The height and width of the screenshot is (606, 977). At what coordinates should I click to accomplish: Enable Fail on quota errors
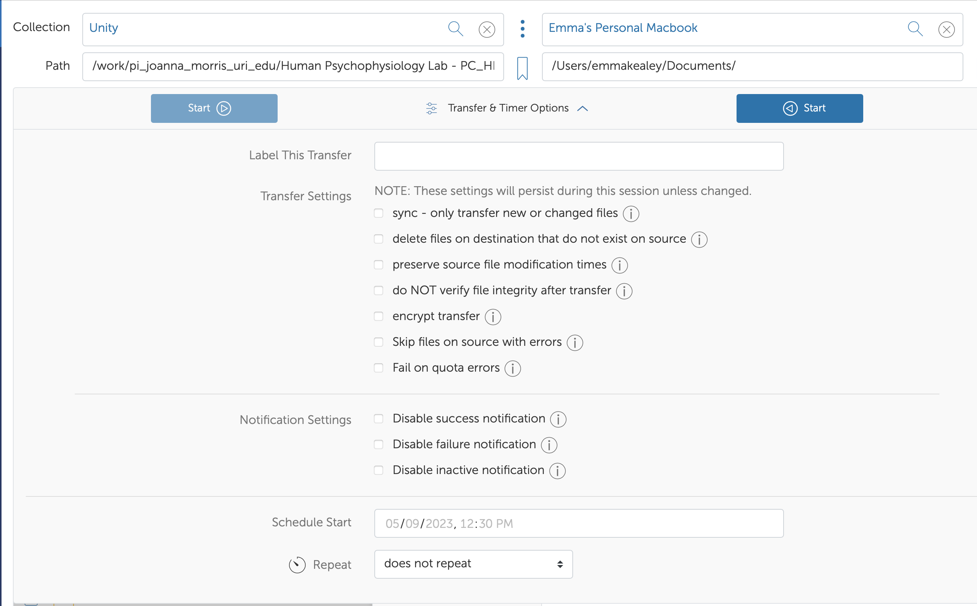[x=378, y=367]
